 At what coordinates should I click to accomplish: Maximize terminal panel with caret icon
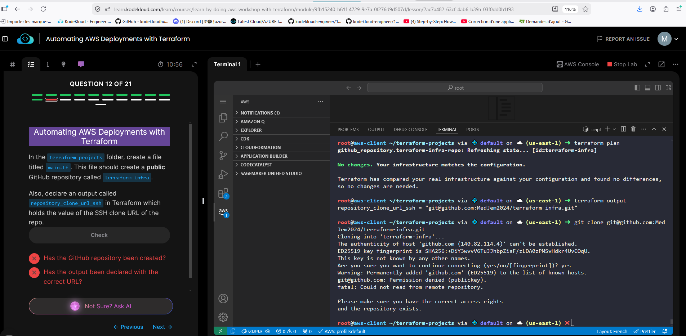[x=654, y=129]
